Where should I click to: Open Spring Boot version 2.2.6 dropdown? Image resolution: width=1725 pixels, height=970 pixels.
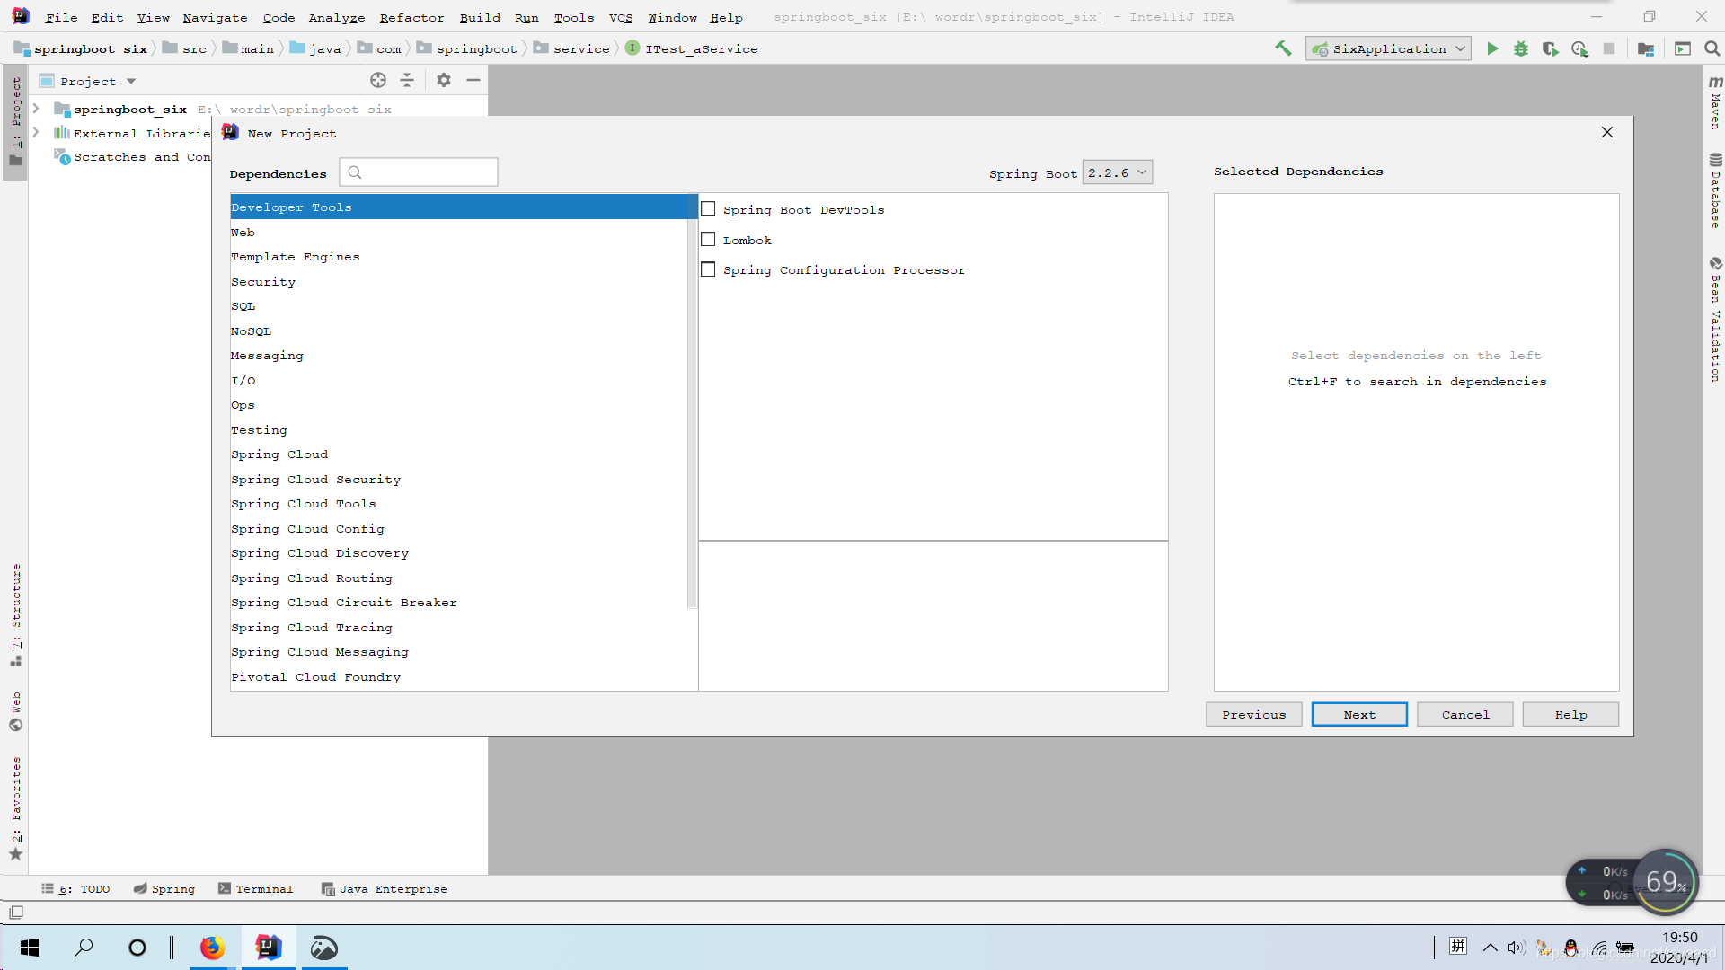tap(1117, 172)
